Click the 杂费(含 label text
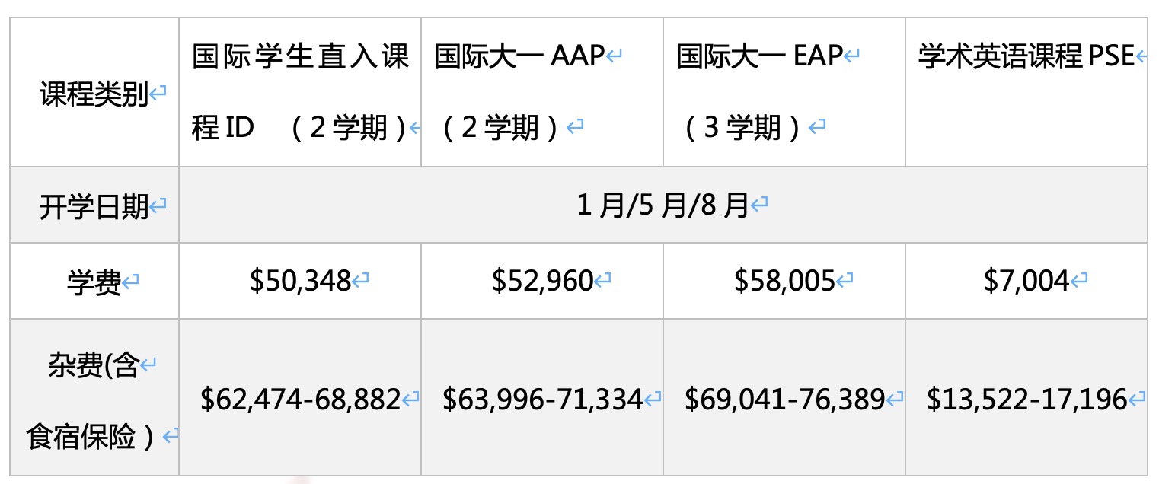Image resolution: width=1159 pixels, height=484 pixels. point(92,367)
